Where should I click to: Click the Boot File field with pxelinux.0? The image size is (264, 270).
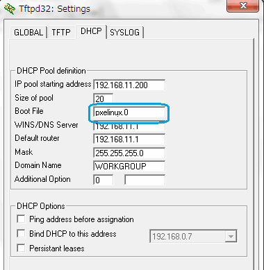click(x=129, y=112)
